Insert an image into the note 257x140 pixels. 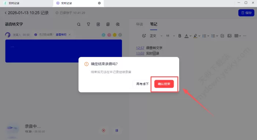coord(229,36)
